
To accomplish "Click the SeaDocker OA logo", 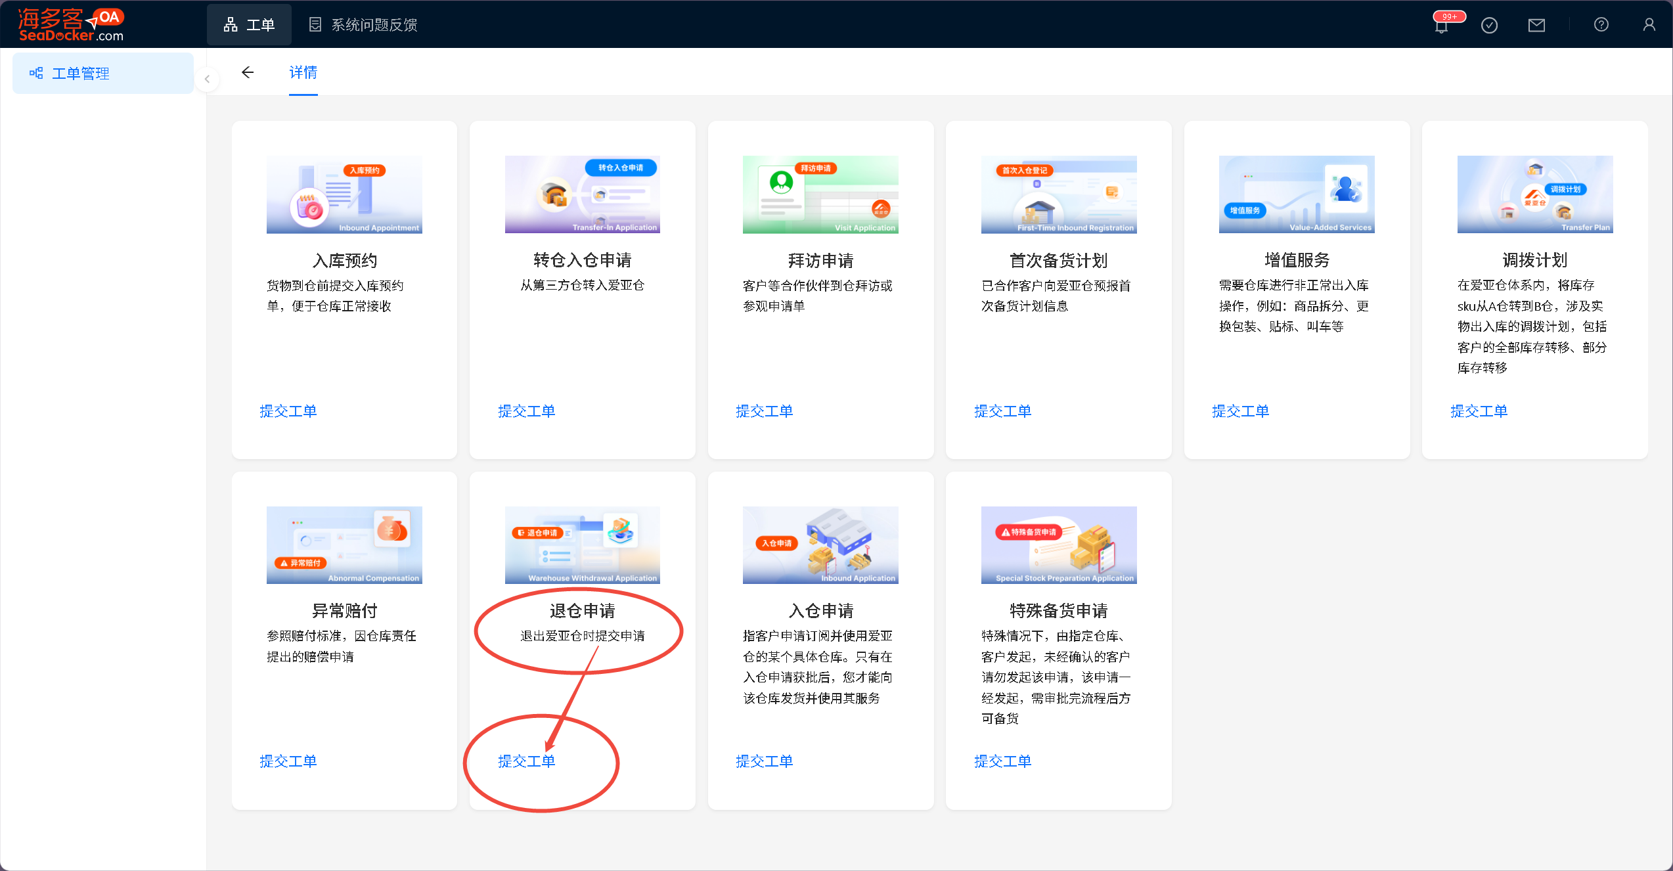I will (x=71, y=25).
